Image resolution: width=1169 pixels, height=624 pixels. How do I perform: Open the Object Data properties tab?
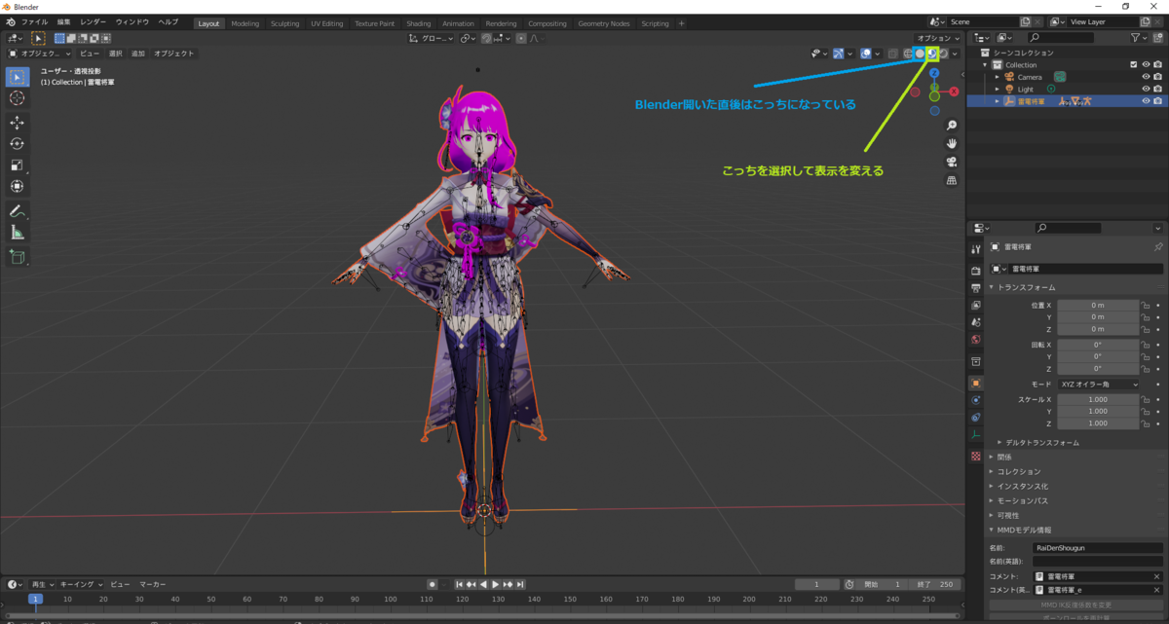click(976, 435)
